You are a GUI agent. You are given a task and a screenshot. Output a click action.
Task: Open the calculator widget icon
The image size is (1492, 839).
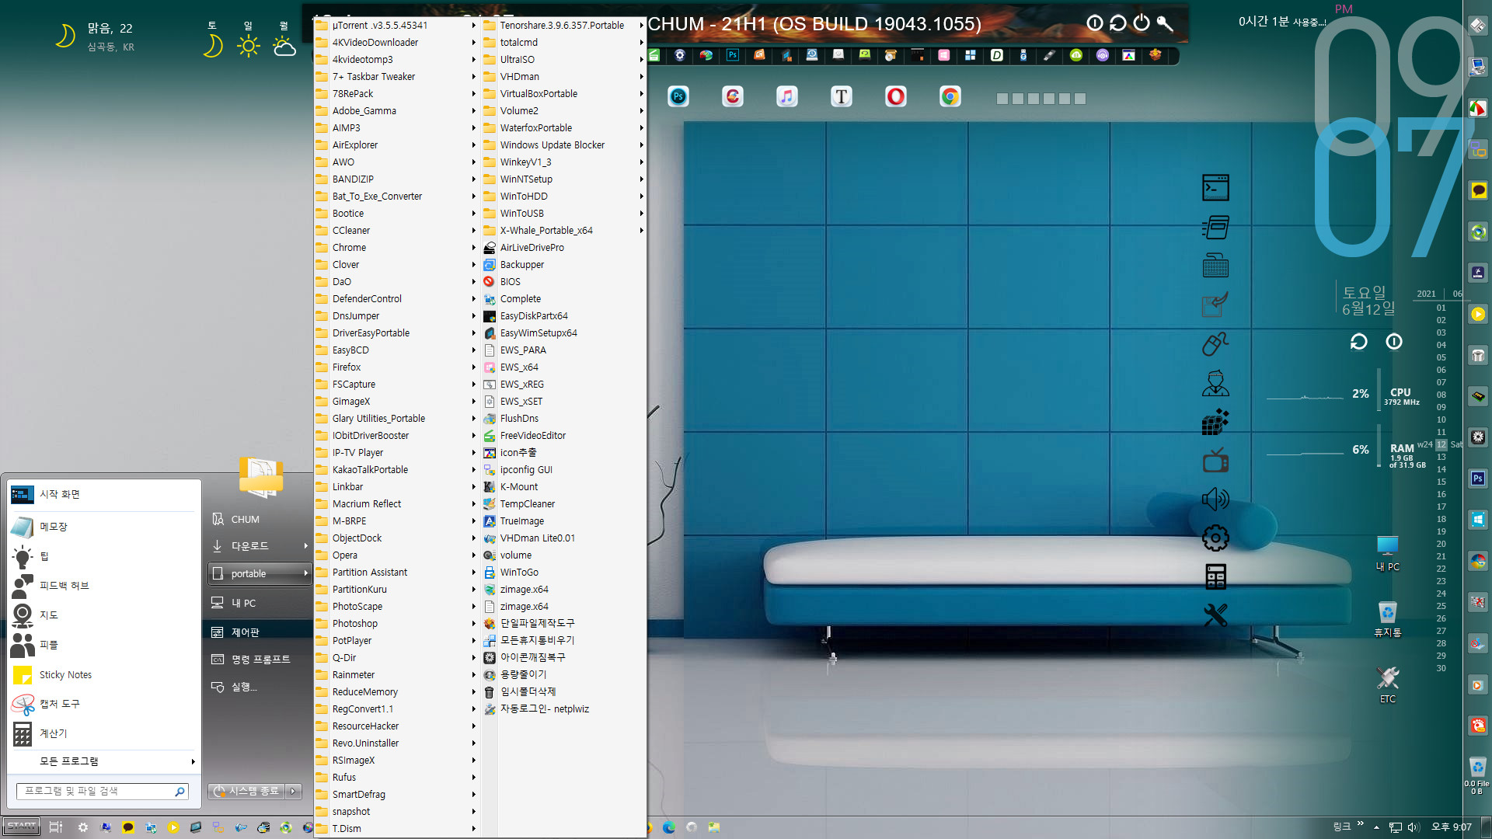coord(1215,576)
